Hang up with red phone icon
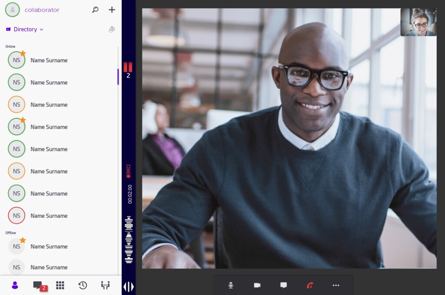This screenshot has width=445, height=295. 310,285
